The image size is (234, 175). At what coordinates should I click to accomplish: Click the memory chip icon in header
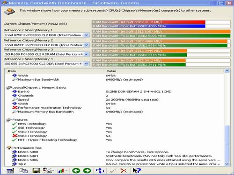pyautogui.click(x=10, y=11)
